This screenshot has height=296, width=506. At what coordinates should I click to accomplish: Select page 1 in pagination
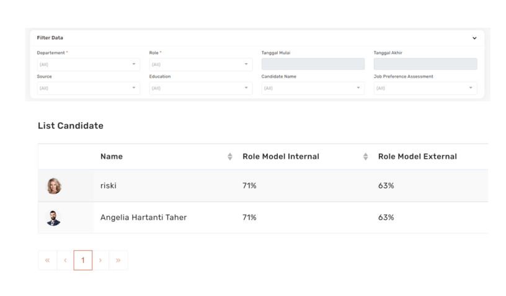[83, 261]
